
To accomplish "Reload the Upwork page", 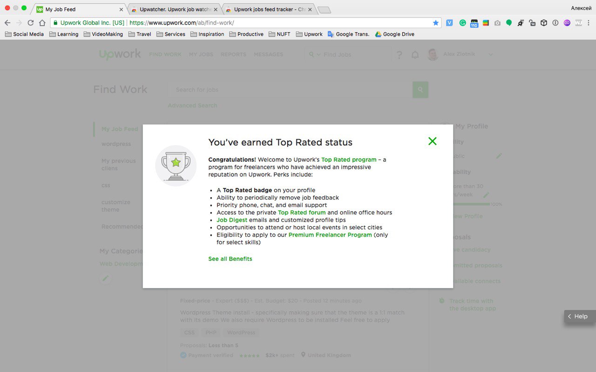I will tap(31, 23).
